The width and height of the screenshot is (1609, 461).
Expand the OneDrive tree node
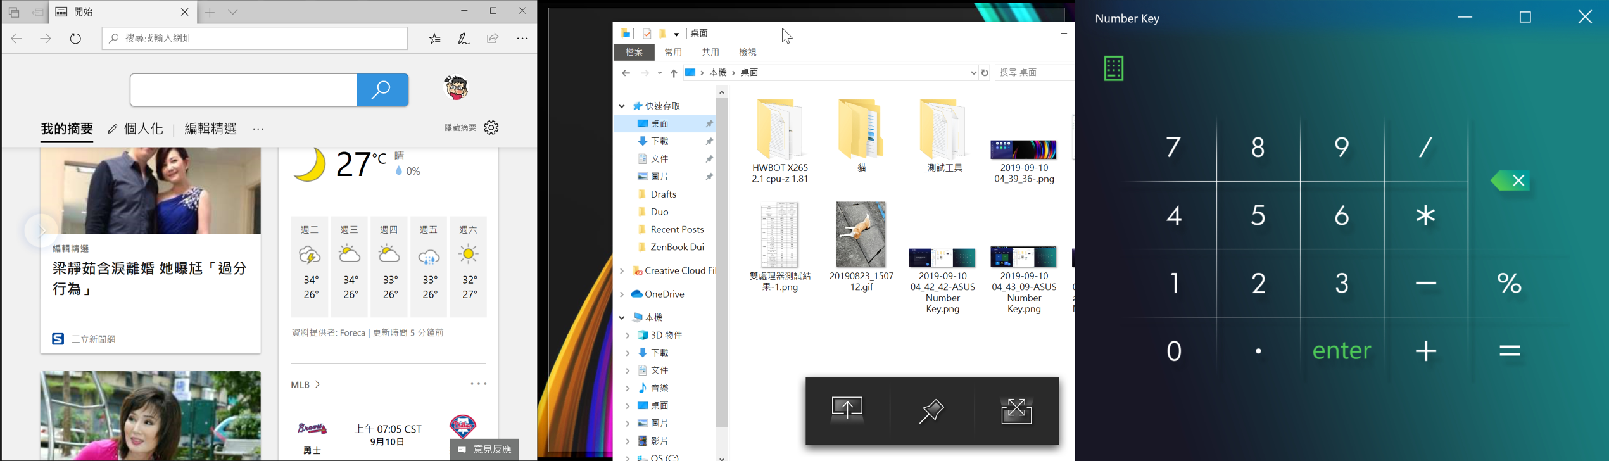(x=622, y=294)
